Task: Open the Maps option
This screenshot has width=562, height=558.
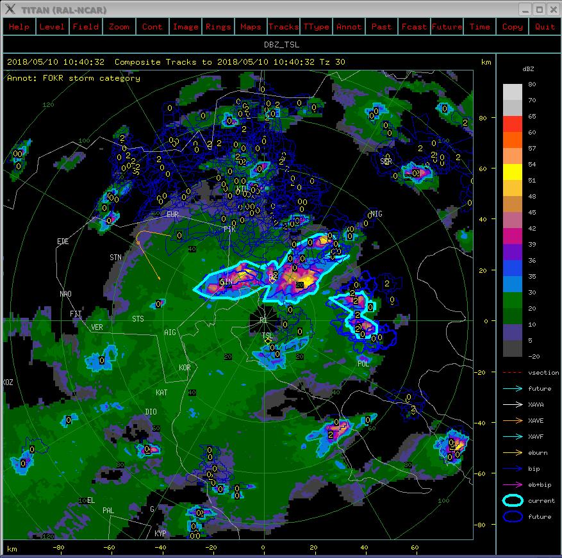Action: (x=251, y=27)
